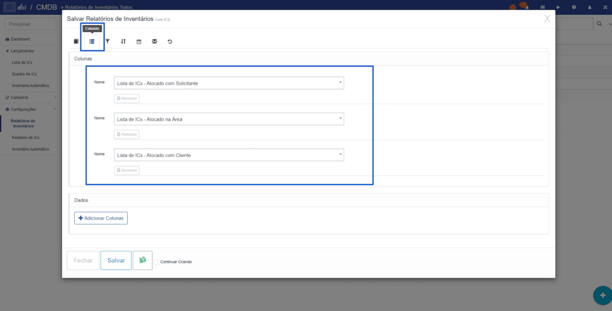Click the edit icon beside Cadastros
The image size is (612, 311).
[x=7, y=97]
